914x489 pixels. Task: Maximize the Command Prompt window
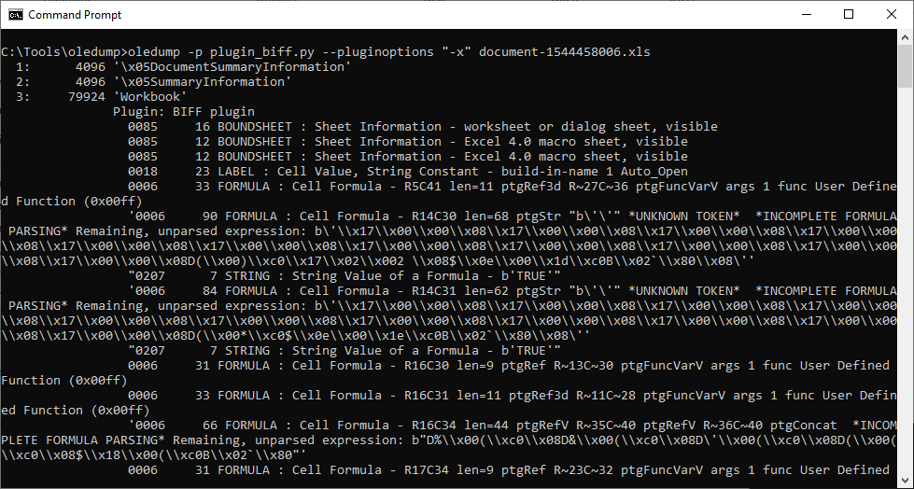pos(848,14)
